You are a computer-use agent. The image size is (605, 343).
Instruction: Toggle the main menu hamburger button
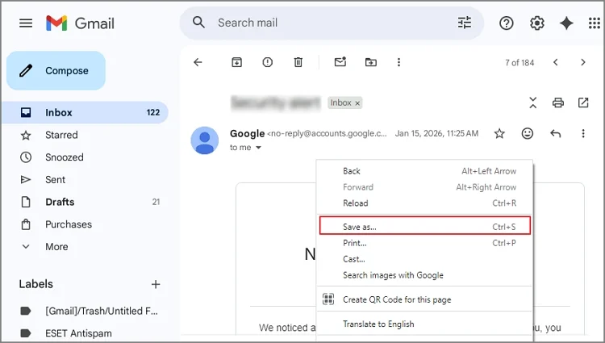26,23
